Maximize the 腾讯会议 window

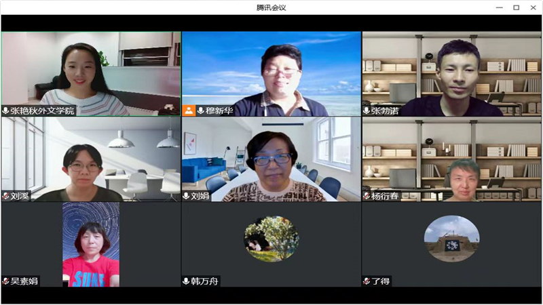(516, 7)
